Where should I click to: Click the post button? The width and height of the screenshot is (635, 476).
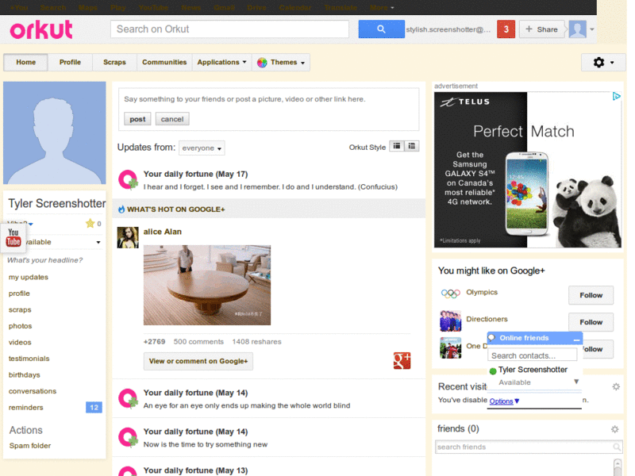[137, 119]
